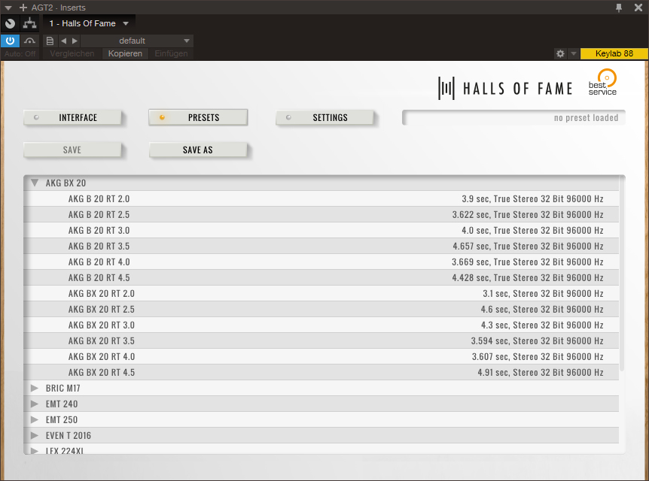The height and width of the screenshot is (481, 649).
Task: Select preset AKG B 20 RT 3.5
Action: [x=321, y=246]
